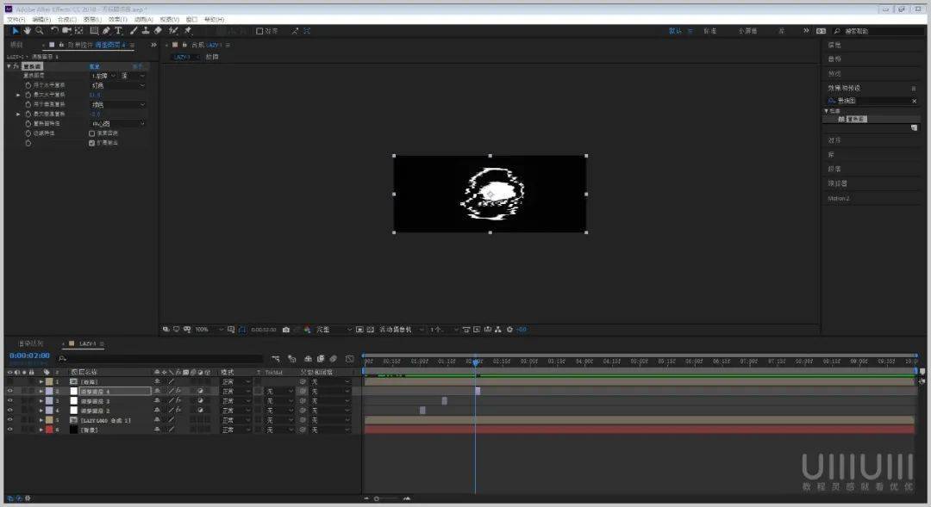Image resolution: width=931 pixels, height=507 pixels.
Task: Open the displacement layer dropdown in Effect Controls
Action: point(103,76)
